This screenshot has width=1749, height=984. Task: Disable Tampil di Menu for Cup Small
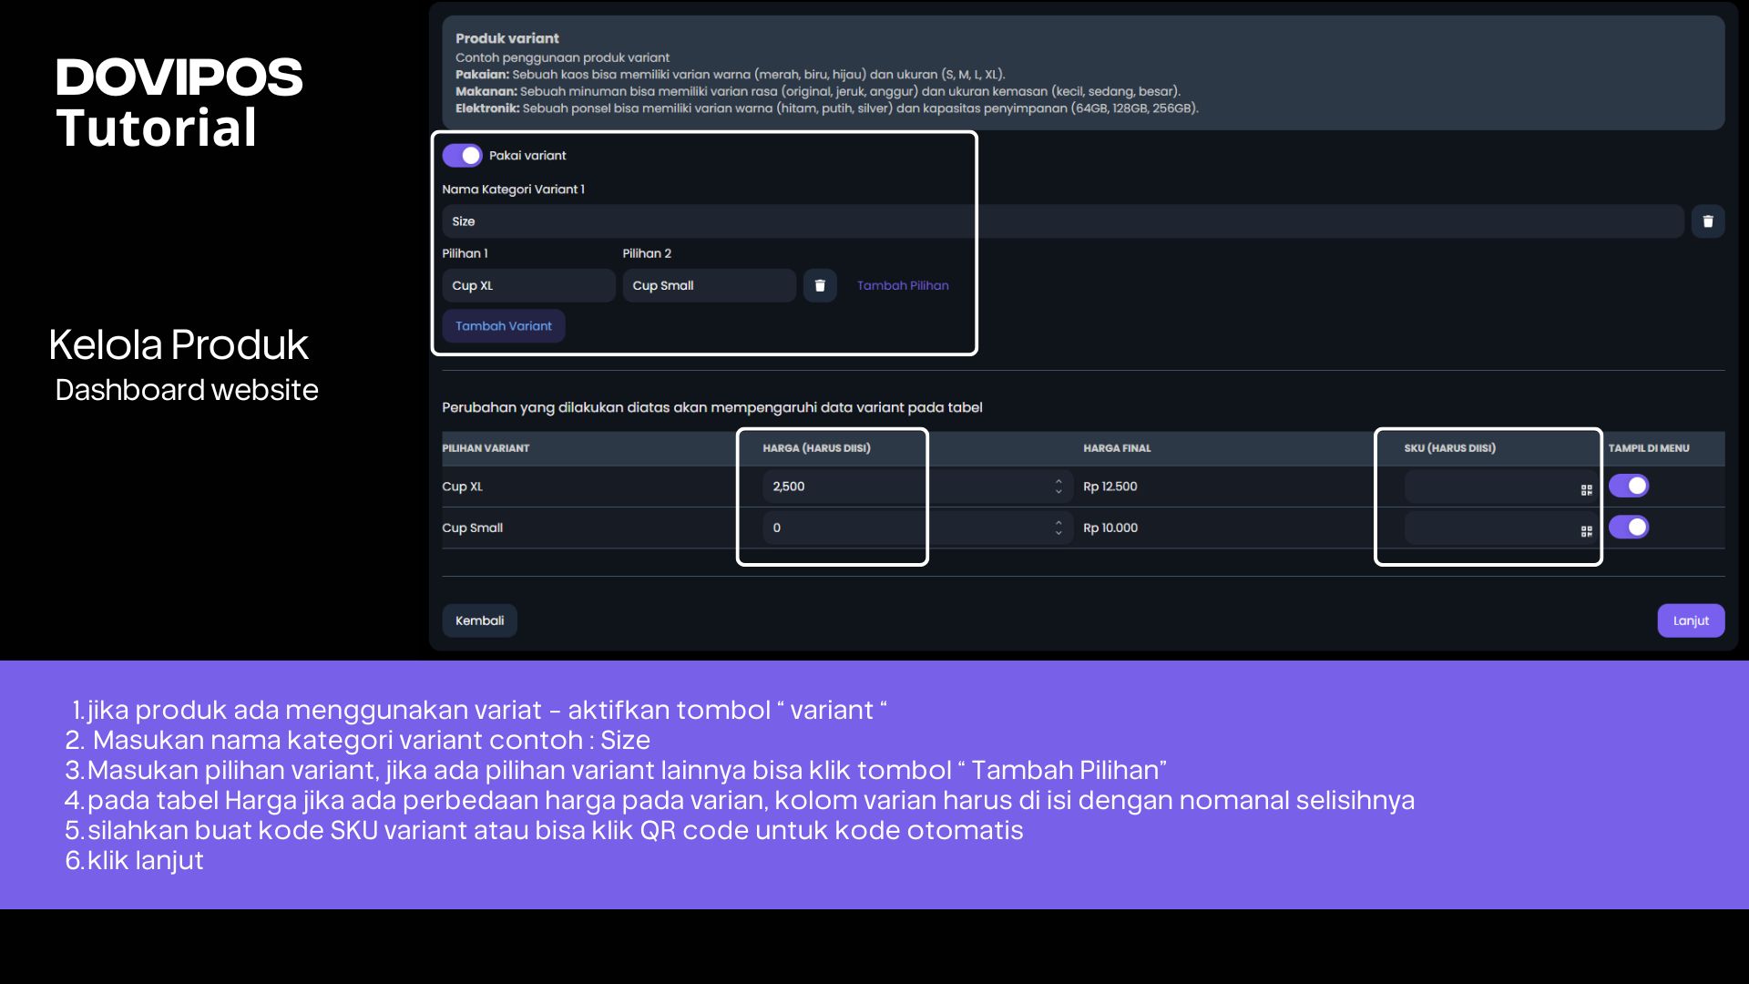point(1628,528)
